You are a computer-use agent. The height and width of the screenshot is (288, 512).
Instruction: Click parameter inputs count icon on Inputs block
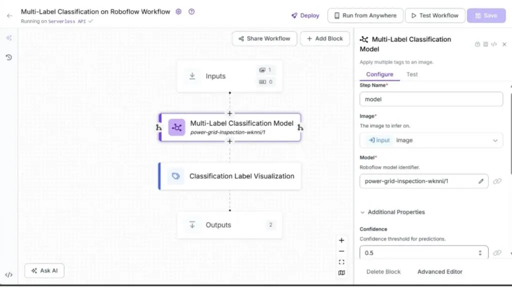click(265, 82)
